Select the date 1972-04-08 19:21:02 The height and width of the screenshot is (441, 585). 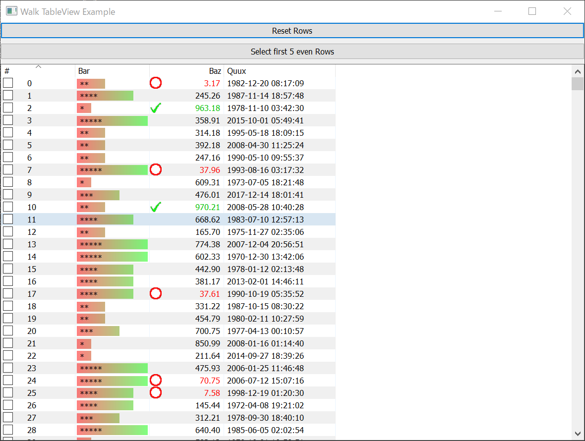[x=265, y=405]
